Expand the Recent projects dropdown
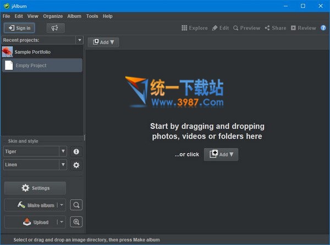Viewport: 330px width, 245px height. click(80, 40)
